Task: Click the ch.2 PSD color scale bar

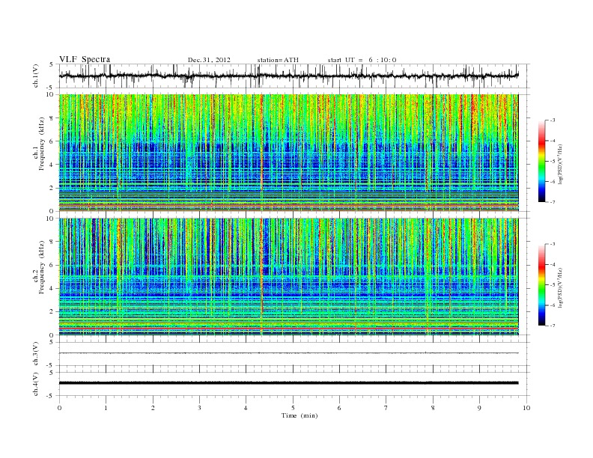Action: [x=541, y=285]
